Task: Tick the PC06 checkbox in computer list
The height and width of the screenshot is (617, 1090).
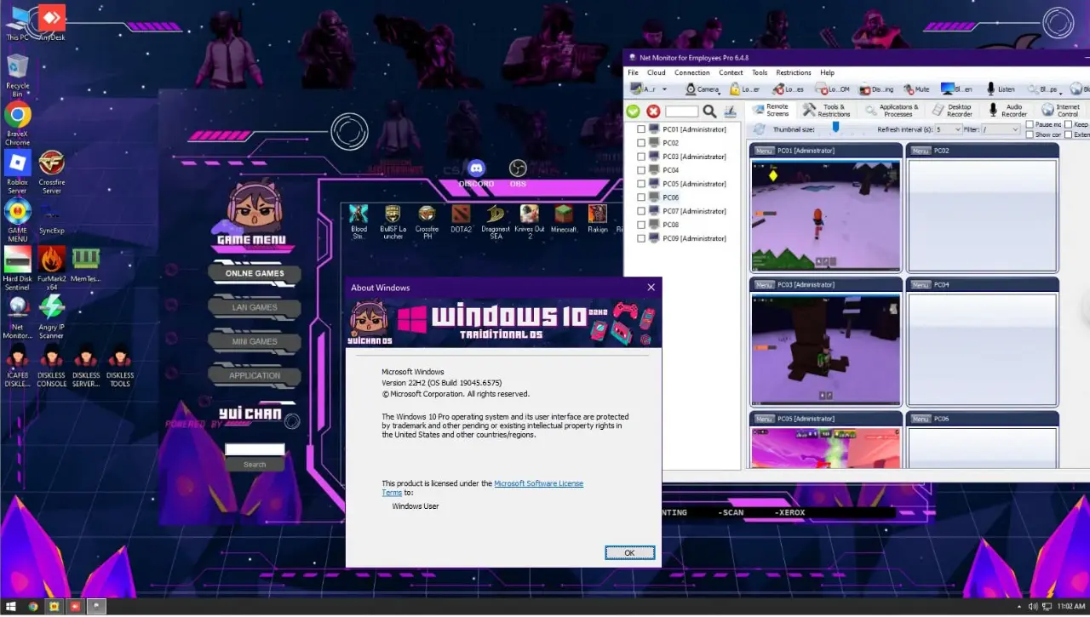Action: (x=641, y=197)
